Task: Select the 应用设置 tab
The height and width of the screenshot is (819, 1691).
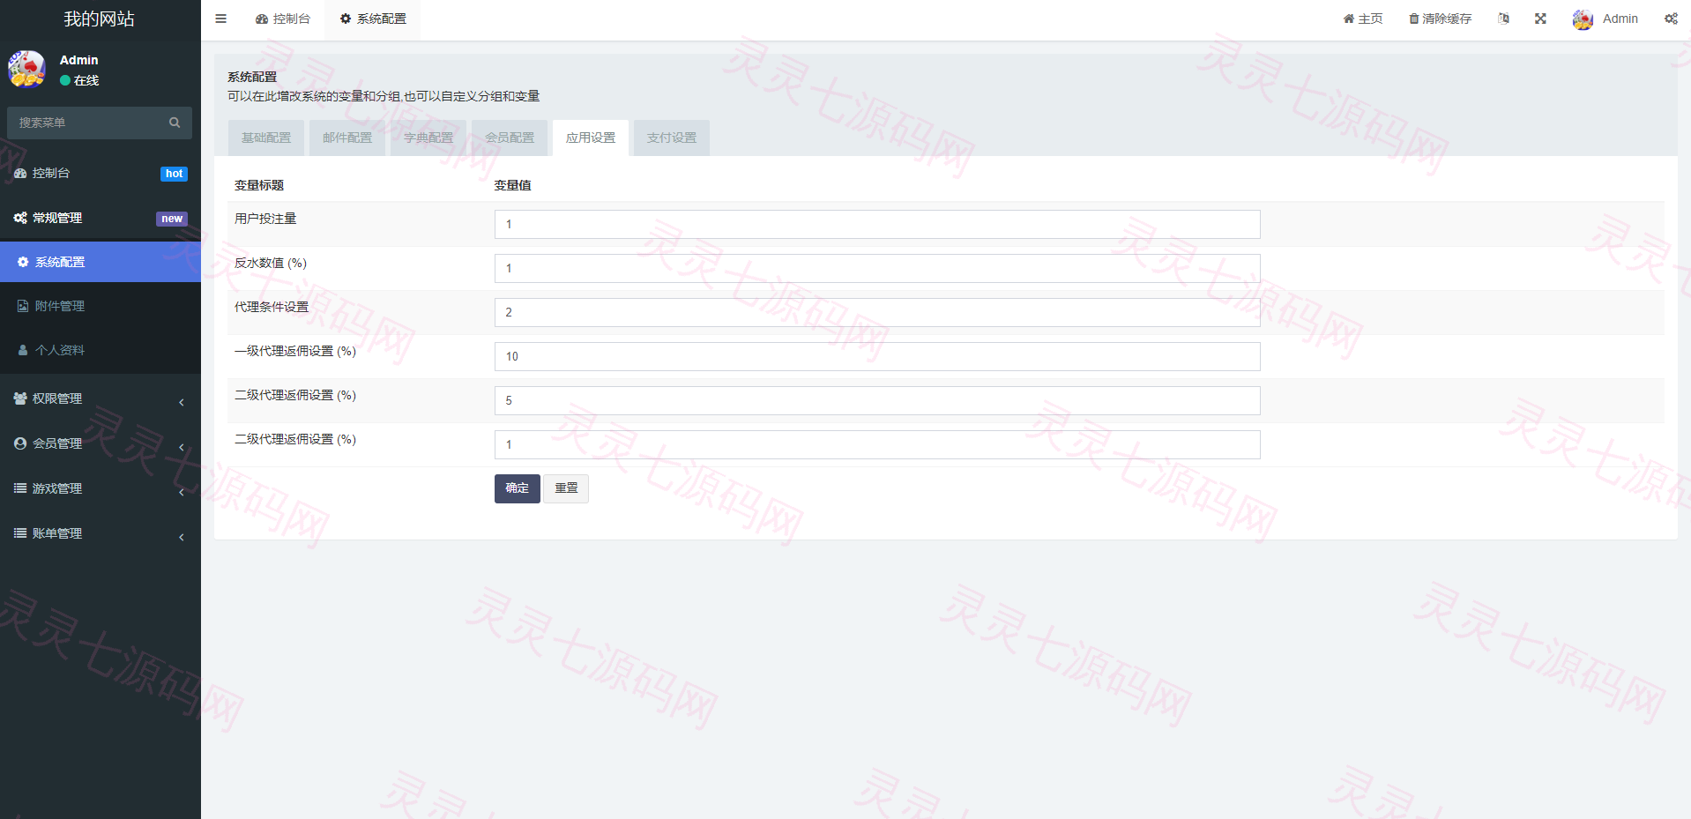Action: [591, 138]
